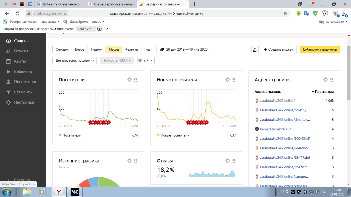This screenshot has height=197, width=351.
Task: Open the green SaveFrom download extension
Action: tap(298, 13)
